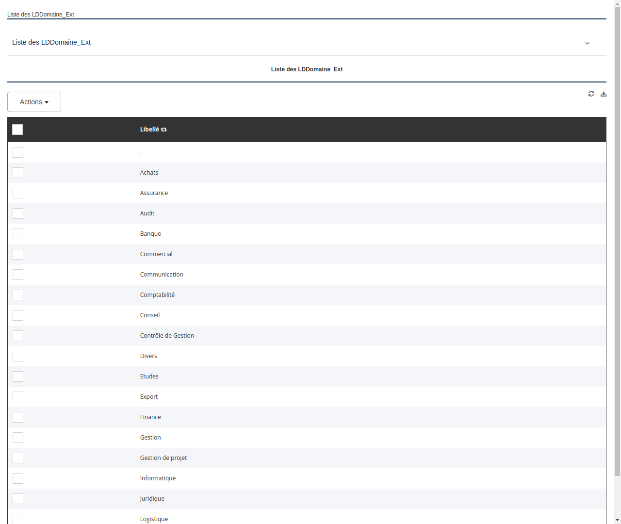Image resolution: width=621 pixels, height=524 pixels.
Task: Click the Liste des LDDomaine_Ext panel header
Action: click(51, 42)
